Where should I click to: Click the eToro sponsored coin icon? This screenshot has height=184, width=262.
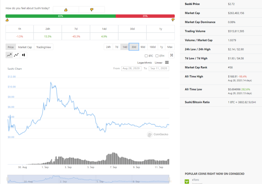pos(187,181)
